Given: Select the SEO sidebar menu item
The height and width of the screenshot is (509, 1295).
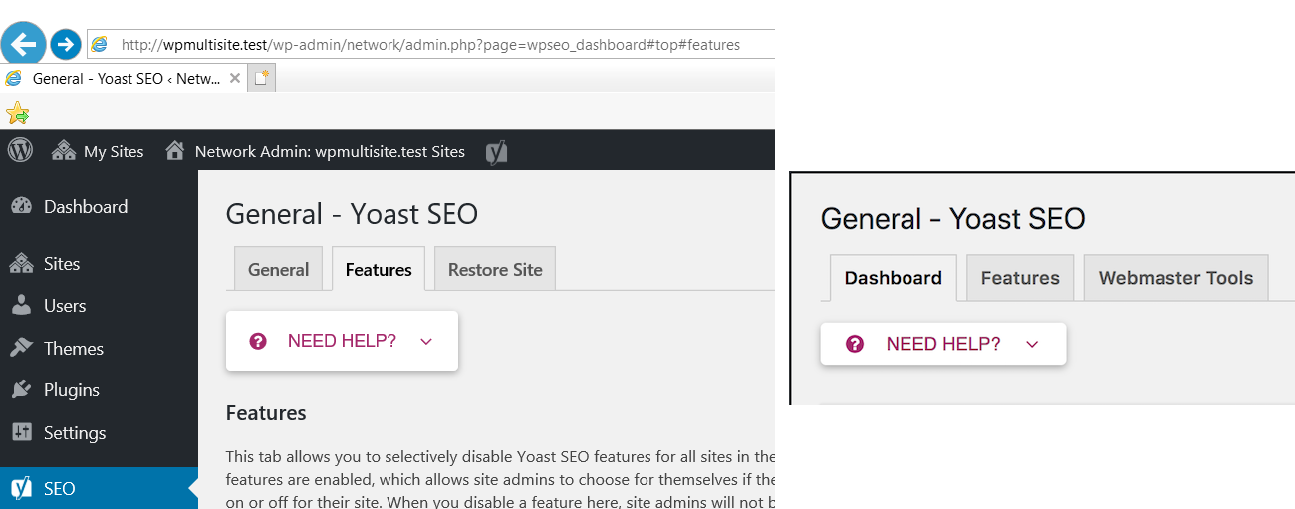Looking at the screenshot, I should click(x=99, y=488).
